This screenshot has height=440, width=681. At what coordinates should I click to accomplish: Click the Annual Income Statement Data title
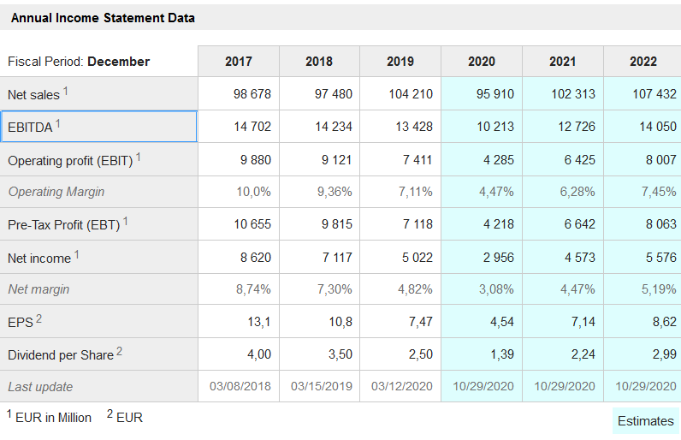click(x=103, y=17)
